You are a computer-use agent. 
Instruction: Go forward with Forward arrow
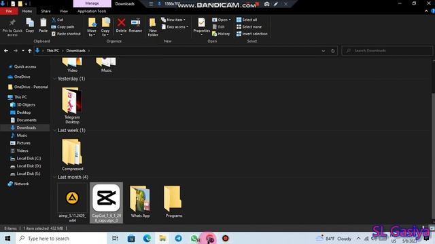pyautogui.click(x=16, y=51)
